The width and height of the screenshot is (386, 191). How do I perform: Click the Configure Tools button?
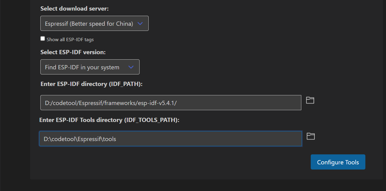(x=338, y=162)
